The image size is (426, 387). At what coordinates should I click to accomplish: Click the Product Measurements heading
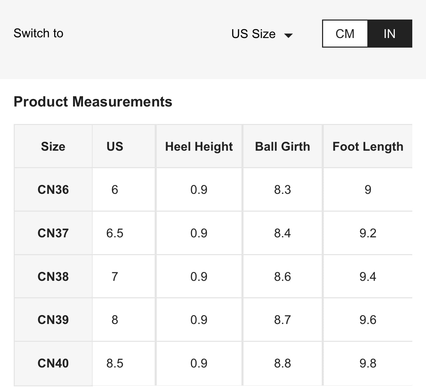point(93,102)
